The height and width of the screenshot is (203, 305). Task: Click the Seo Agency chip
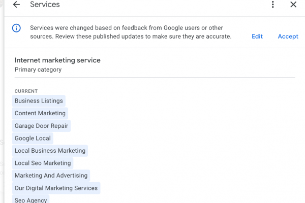pyautogui.click(x=30, y=199)
